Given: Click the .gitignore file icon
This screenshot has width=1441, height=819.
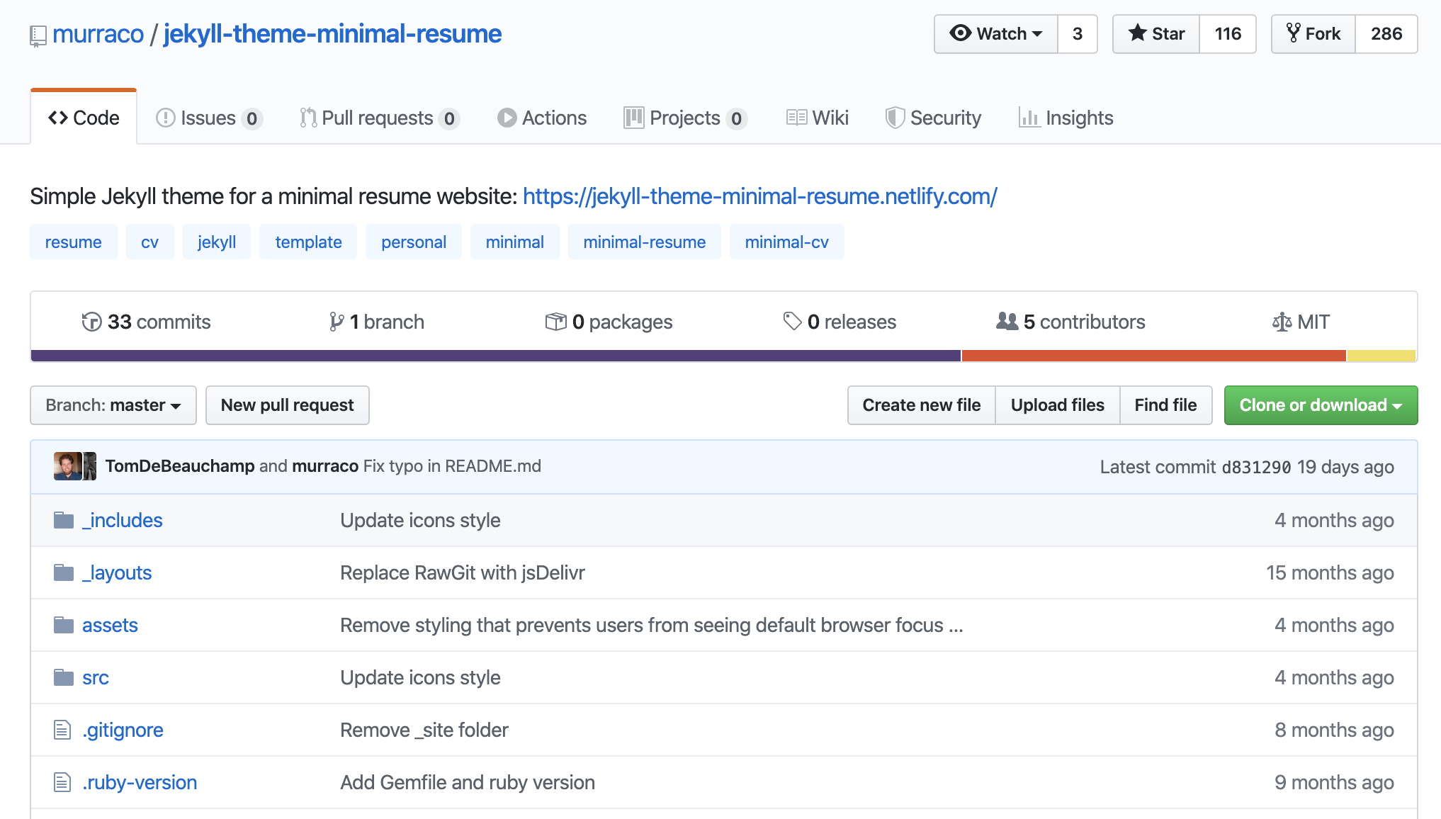Looking at the screenshot, I should [62, 730].
